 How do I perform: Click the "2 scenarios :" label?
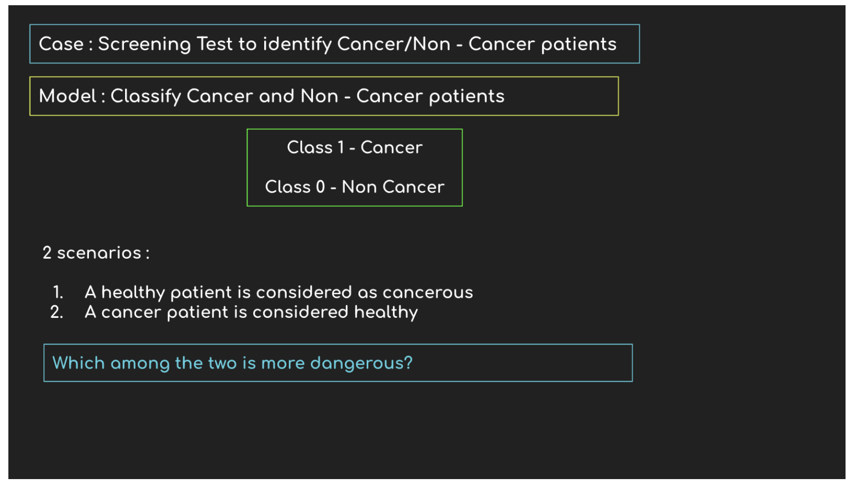96,253
